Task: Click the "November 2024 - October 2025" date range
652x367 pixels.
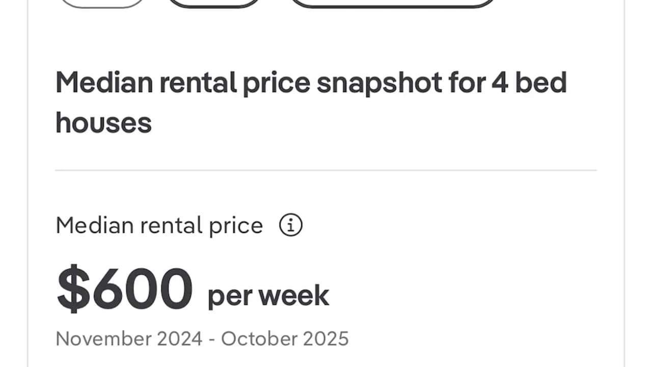Action: click(202, 339)
